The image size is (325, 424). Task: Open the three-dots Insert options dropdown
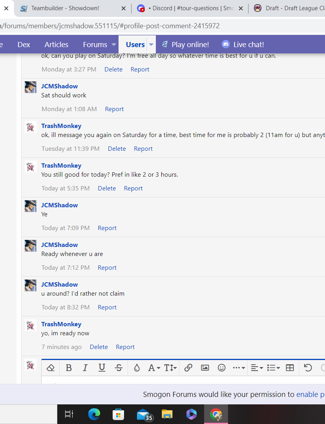239,368
